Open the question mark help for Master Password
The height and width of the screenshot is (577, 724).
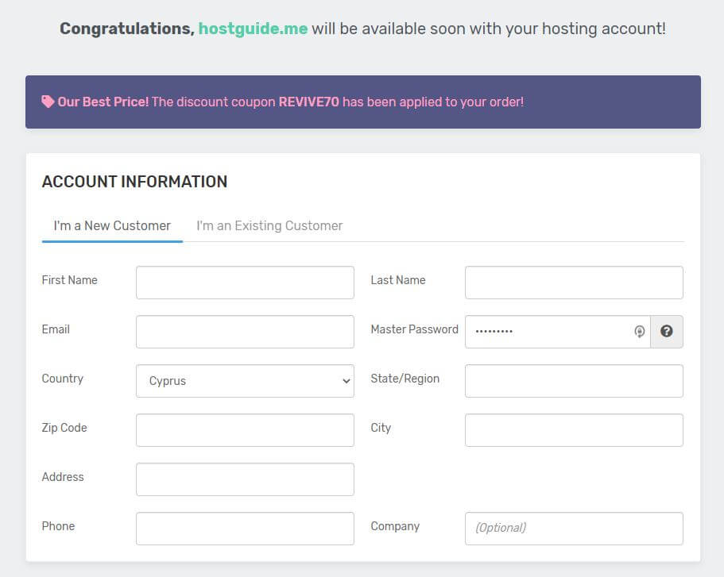tap(666, 332)
